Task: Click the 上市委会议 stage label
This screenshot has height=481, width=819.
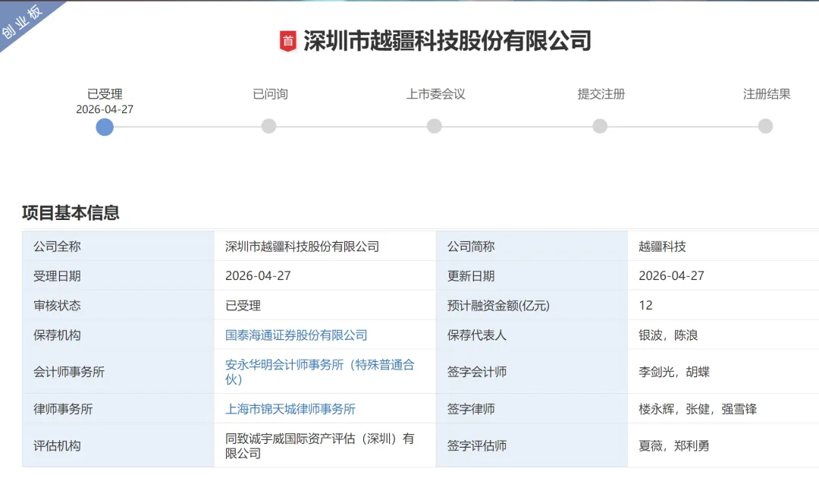Action: click(435, 94)
